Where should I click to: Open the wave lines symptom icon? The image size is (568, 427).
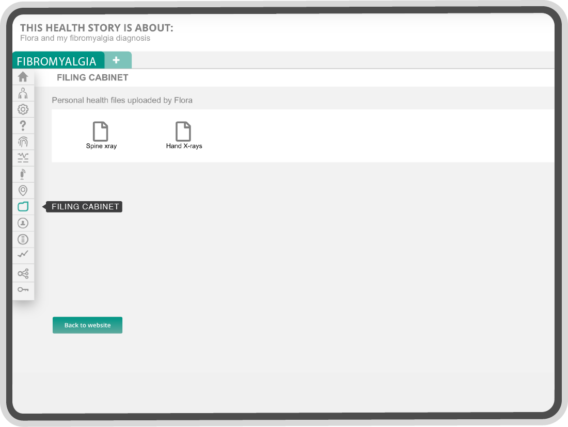pyautogui.click(x=23, y=158)
